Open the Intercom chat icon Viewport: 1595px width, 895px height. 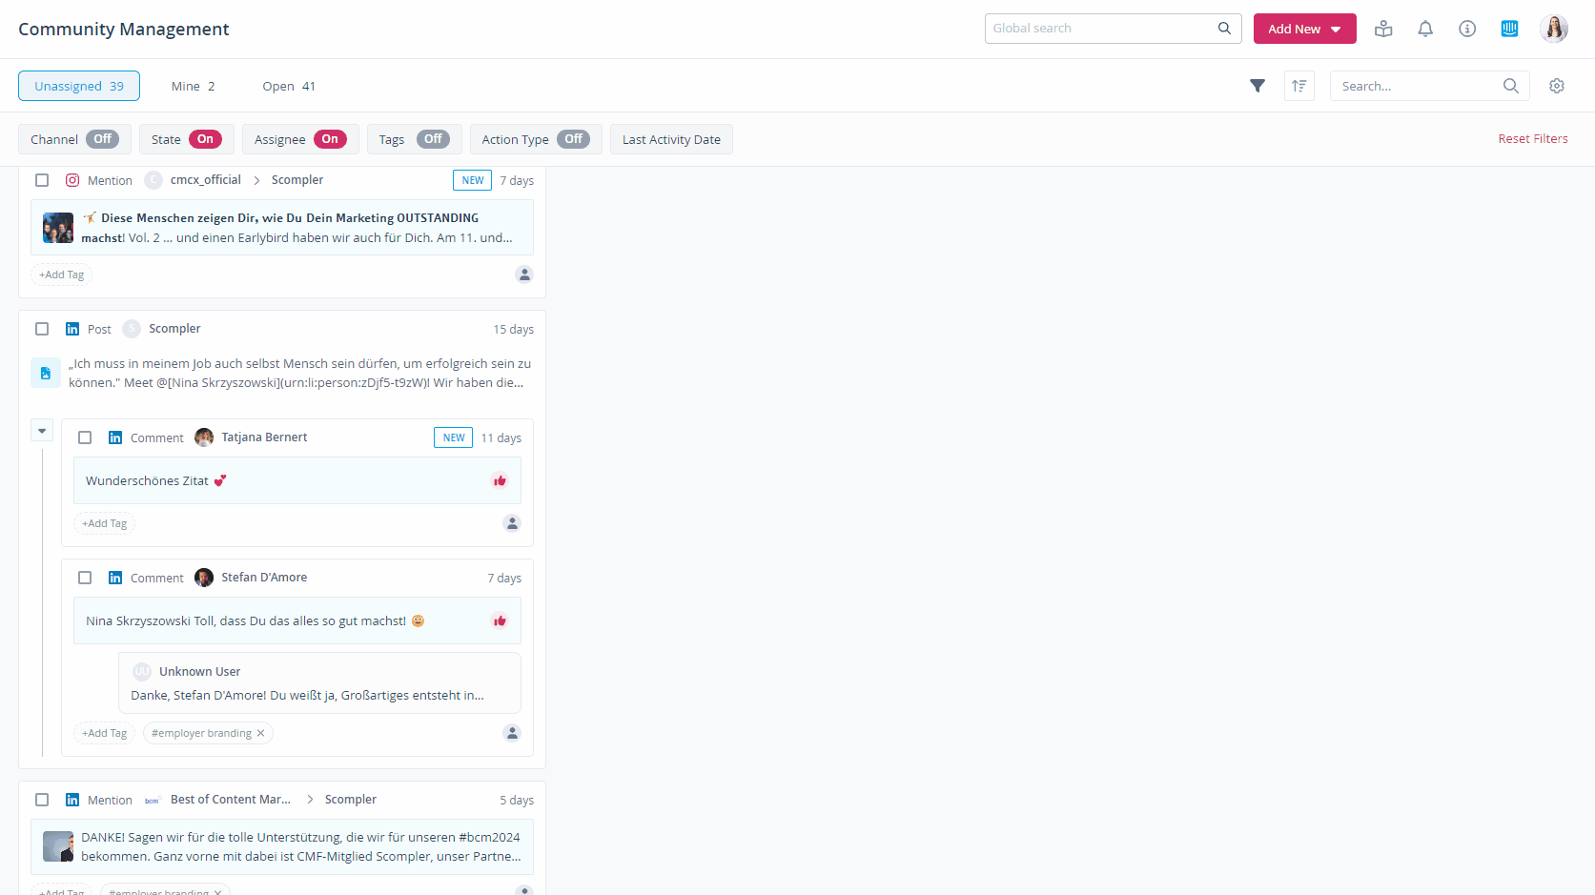point(1509,29)
